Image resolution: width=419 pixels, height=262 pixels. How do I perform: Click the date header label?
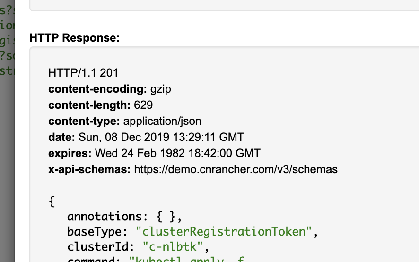pyautogui.click(x=62, y=137)
